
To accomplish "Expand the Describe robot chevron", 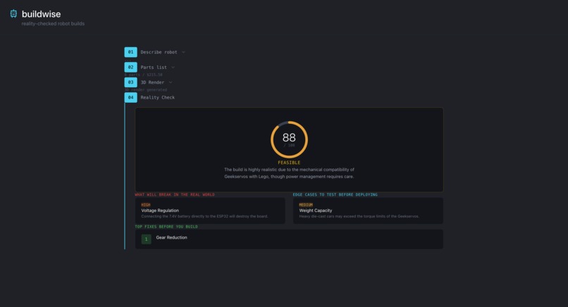I will coord(183,52).
